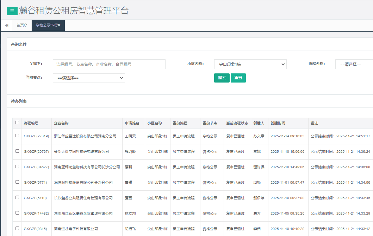This screenshot has width=373, height=236.
Task: Open the 流程名称 dropdown
Action: click(354, 64)
